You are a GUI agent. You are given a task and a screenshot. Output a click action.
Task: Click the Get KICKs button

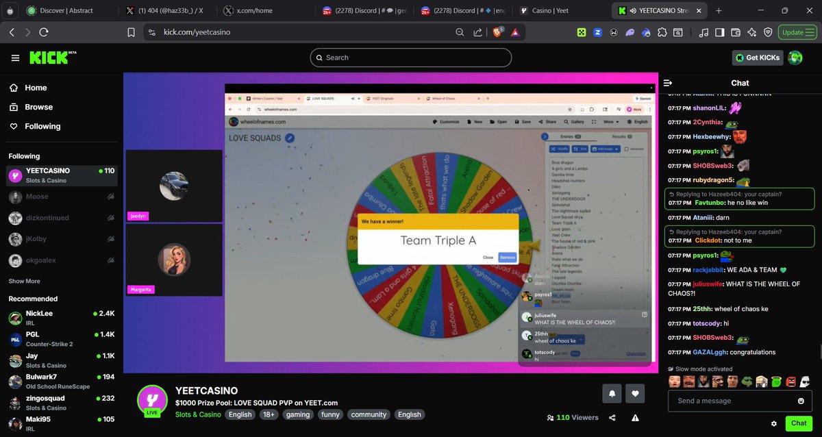[758, 58]
